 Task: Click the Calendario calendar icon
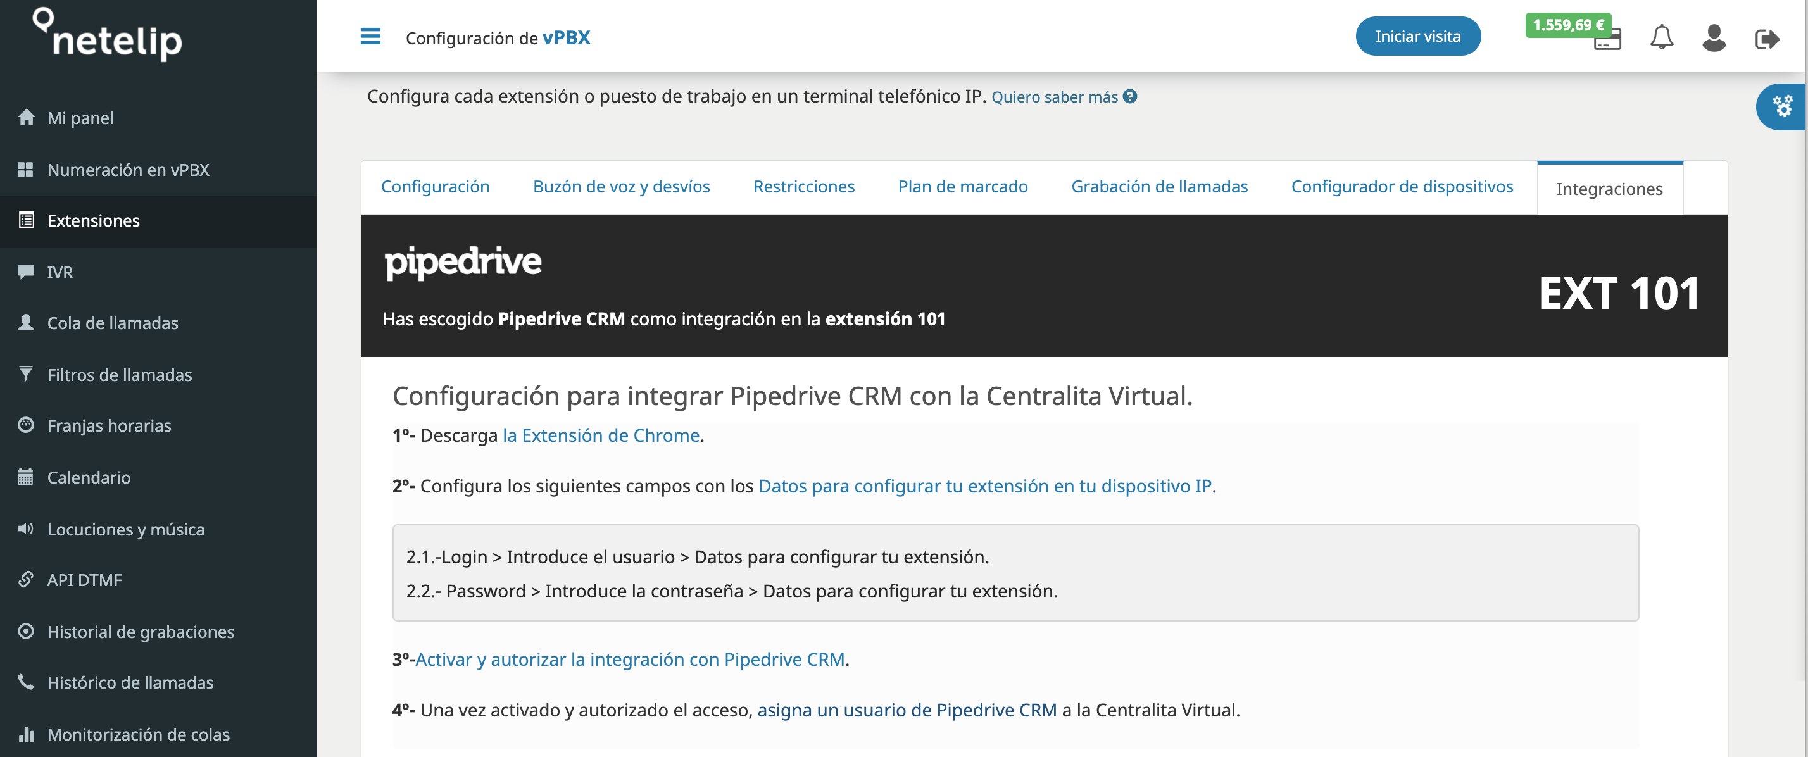pos(25,477)
